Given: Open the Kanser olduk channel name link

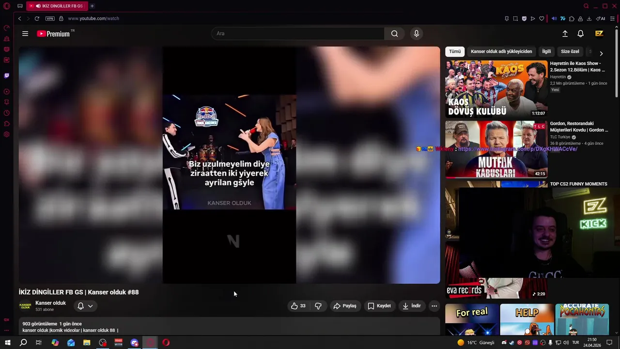Looking at the screenshot, I should click(x=50, y=303).
